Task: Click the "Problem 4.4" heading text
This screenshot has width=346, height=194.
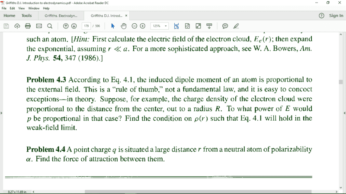Action: tap(46, 149)
